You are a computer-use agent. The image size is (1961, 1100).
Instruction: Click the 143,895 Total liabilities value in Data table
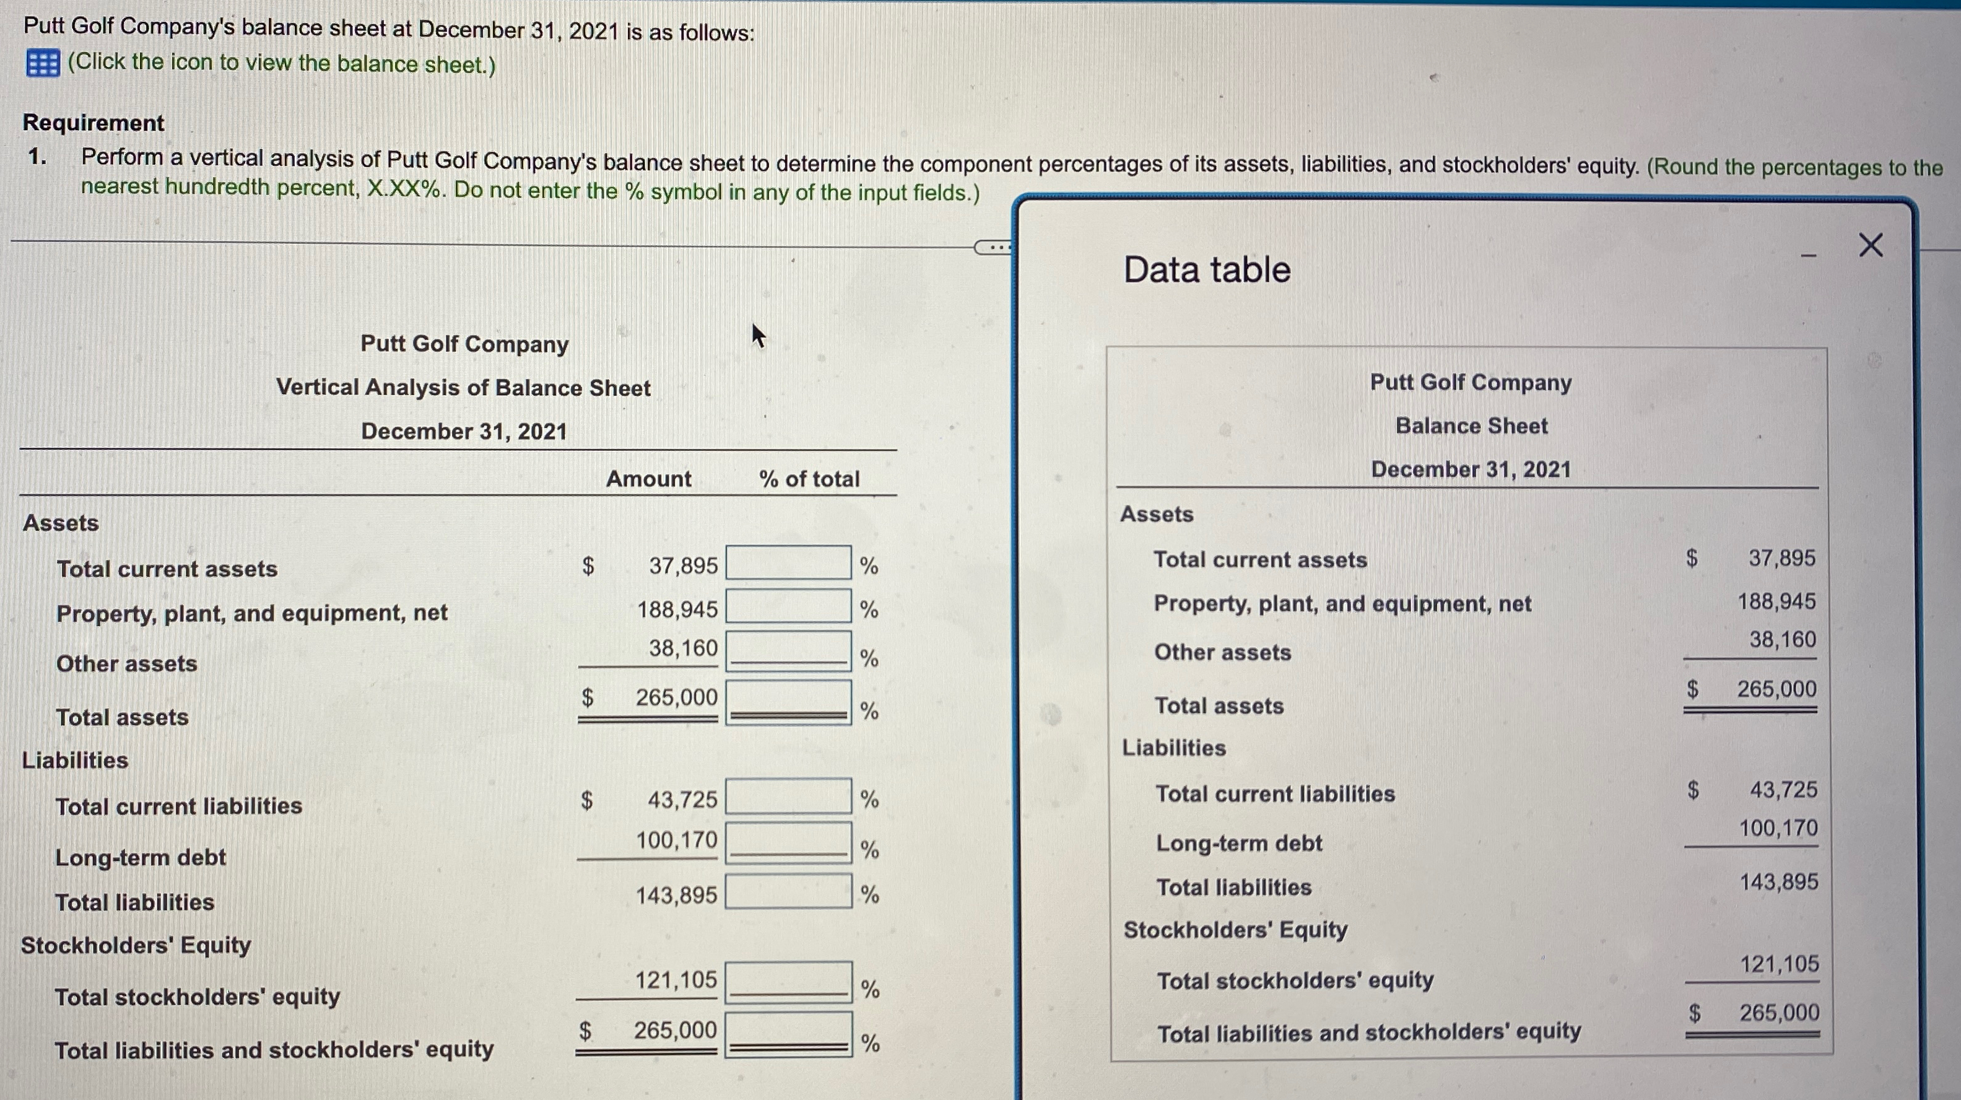(1778, 882)
